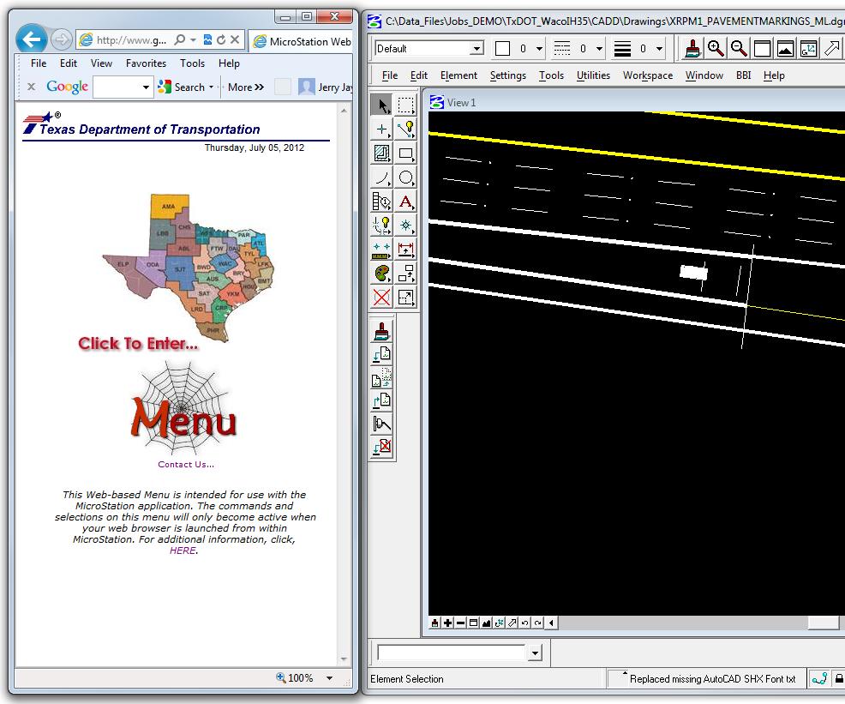Click the spider web Menu image
Screen dimensions: 845x704
click(x=183, y=410)
